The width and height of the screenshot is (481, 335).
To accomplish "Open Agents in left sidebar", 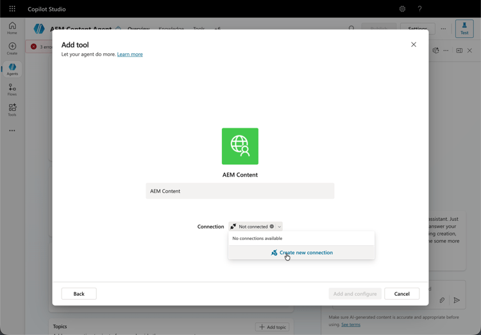I will point(12,69).
